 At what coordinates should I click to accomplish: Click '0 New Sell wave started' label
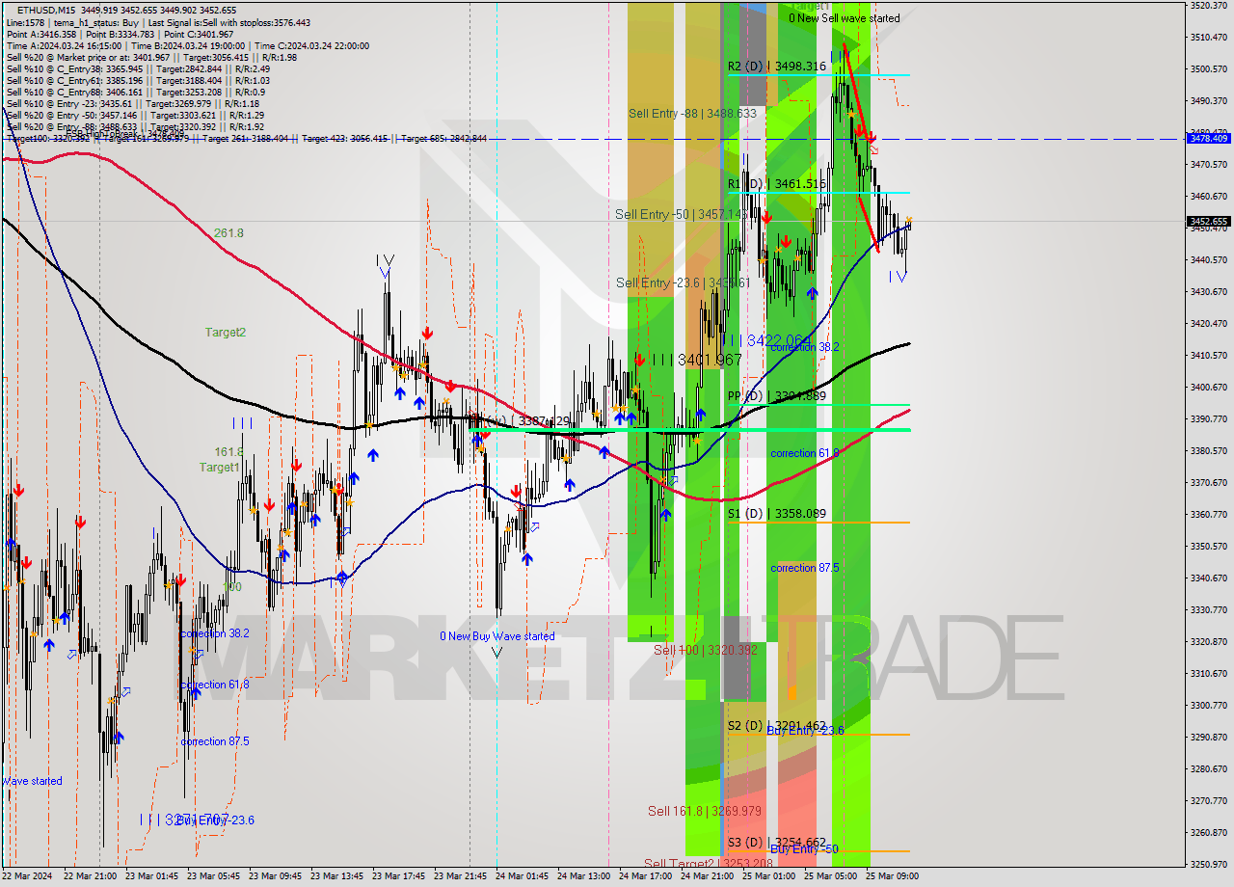845,18
